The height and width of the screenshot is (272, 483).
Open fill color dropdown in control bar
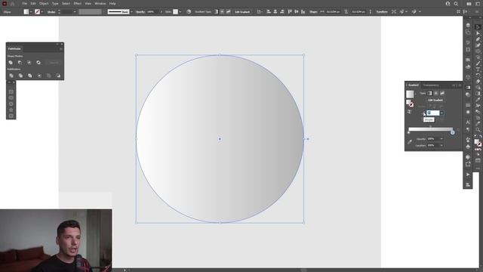pyautogui.click(x=31, y=12)
